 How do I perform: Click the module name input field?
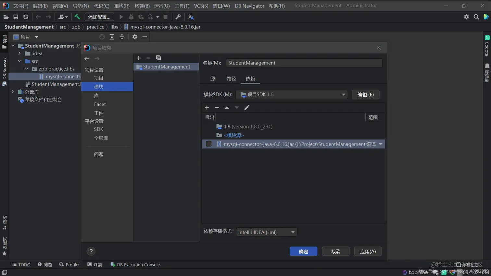[x=304, y=63]
